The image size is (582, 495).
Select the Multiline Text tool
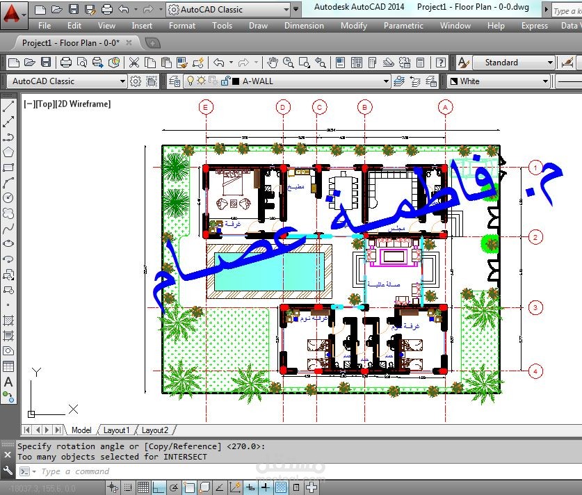(8, 382)
